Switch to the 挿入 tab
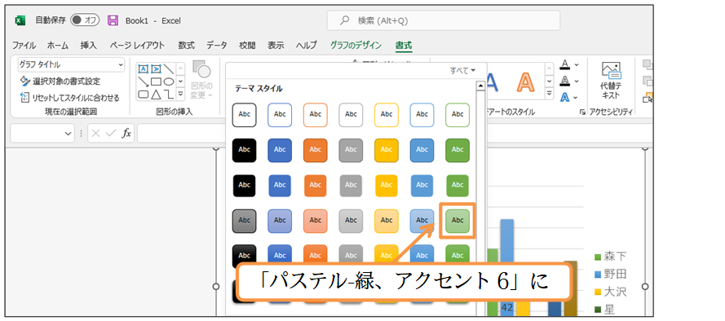This screenshot has width=725, height=321. click(x=89, y=46)
